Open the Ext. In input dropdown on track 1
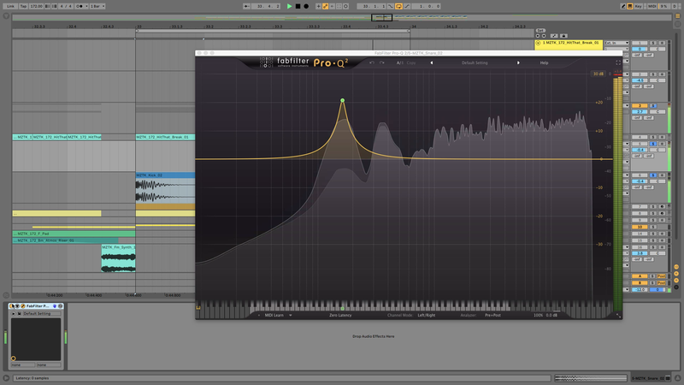This screenshot has width=684, height=385. (x=616, y=43)
